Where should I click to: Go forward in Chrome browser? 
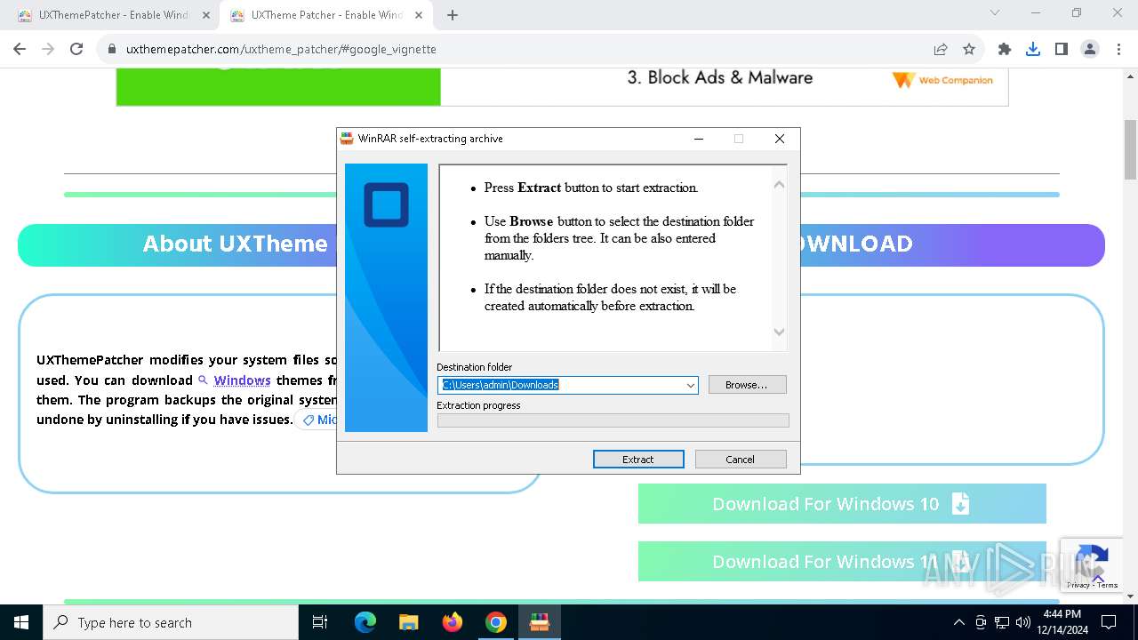pyautogui.click(x=48, y=49)
